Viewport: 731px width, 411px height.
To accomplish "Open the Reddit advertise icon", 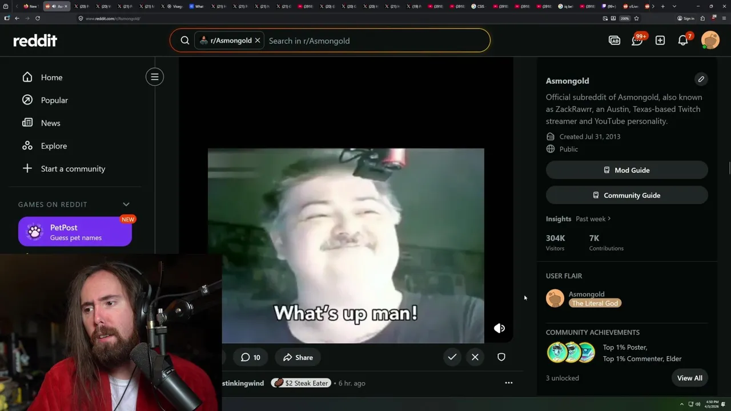I will click(x=614, y=41).
